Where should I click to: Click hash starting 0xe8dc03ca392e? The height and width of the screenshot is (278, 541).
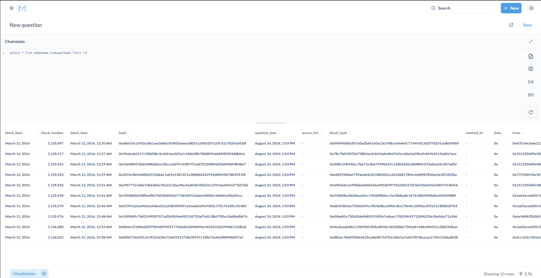coord(182,143)
